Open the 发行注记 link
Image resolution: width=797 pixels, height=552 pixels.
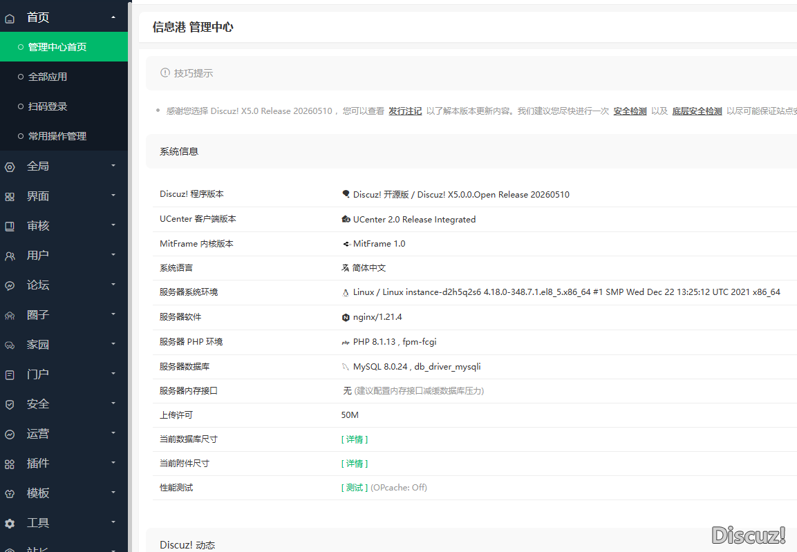tap(405, 111)
